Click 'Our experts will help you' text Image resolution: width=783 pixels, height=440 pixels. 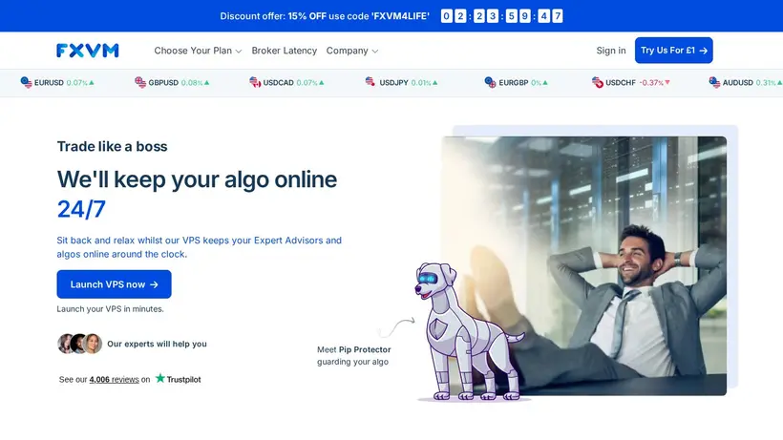(157, 344)
